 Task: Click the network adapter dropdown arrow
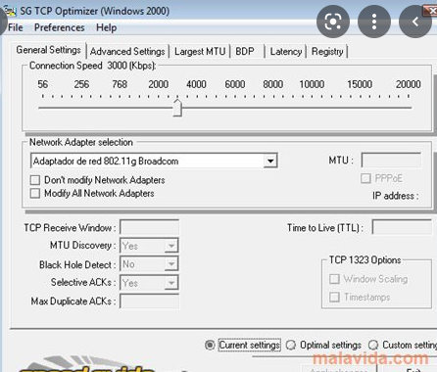(270, 161)
